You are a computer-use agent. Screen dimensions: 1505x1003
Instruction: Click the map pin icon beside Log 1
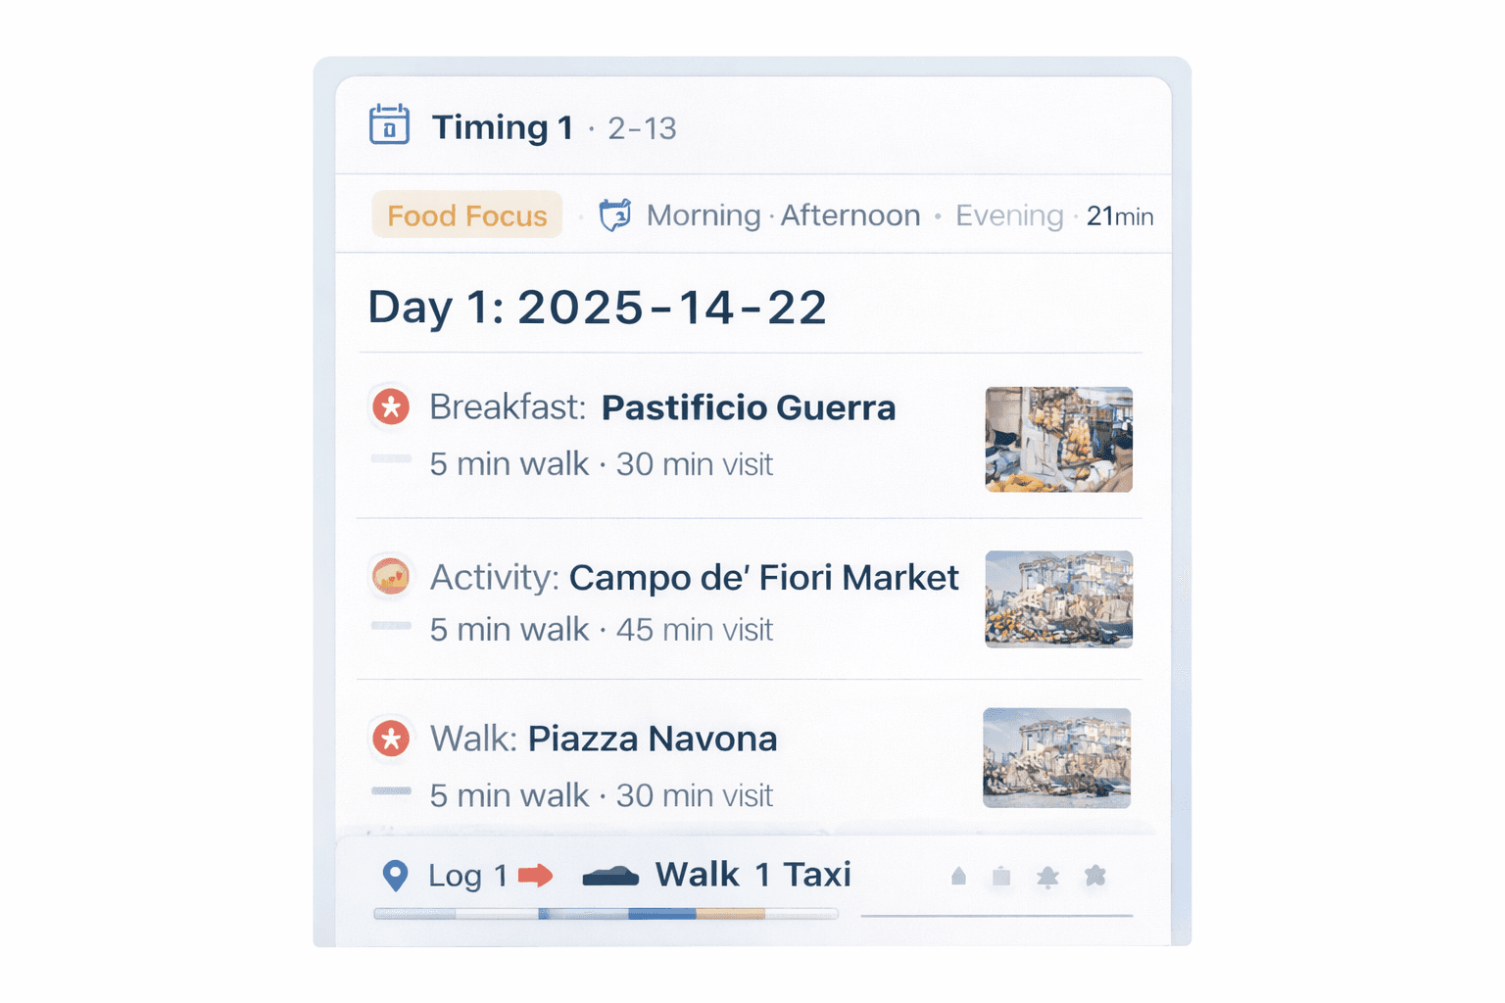397,875
